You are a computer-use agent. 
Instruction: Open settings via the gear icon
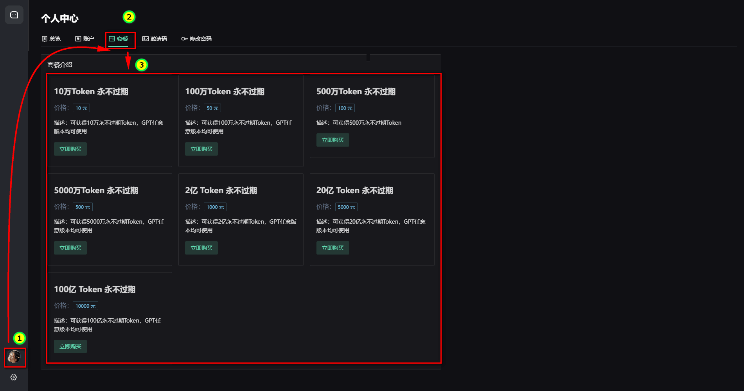14,377
